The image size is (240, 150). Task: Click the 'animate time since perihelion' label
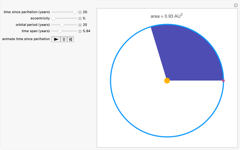pos(26,39)
